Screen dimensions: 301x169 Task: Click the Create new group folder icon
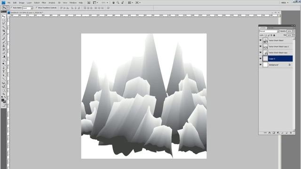coord(282,133)
